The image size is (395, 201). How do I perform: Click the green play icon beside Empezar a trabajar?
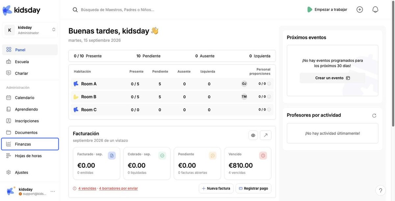click(309, 10)
